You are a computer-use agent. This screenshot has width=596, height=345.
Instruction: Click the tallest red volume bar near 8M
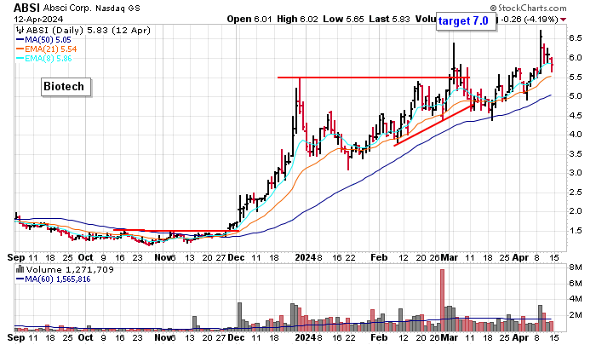coord(442,300)
